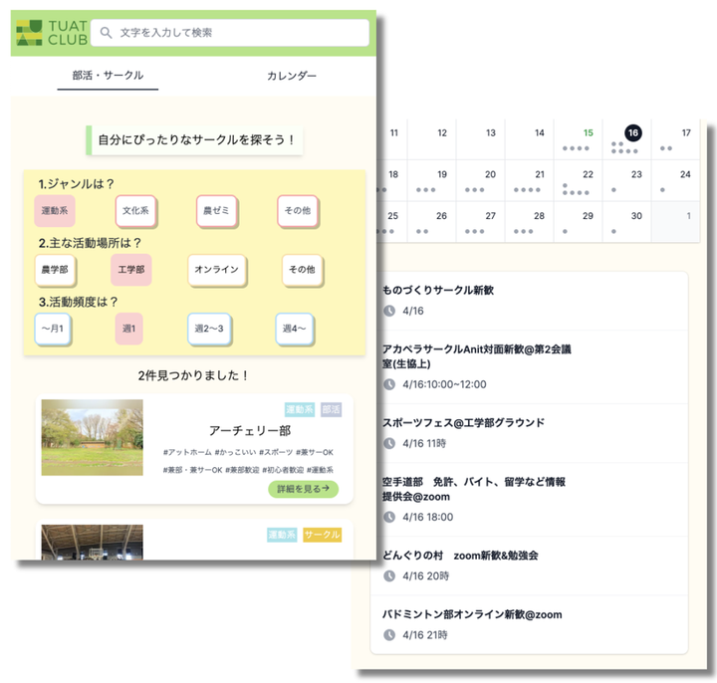This screenshot has height=683, width=717.
Task: Select calendar date 17
Action: coord(686,133)
